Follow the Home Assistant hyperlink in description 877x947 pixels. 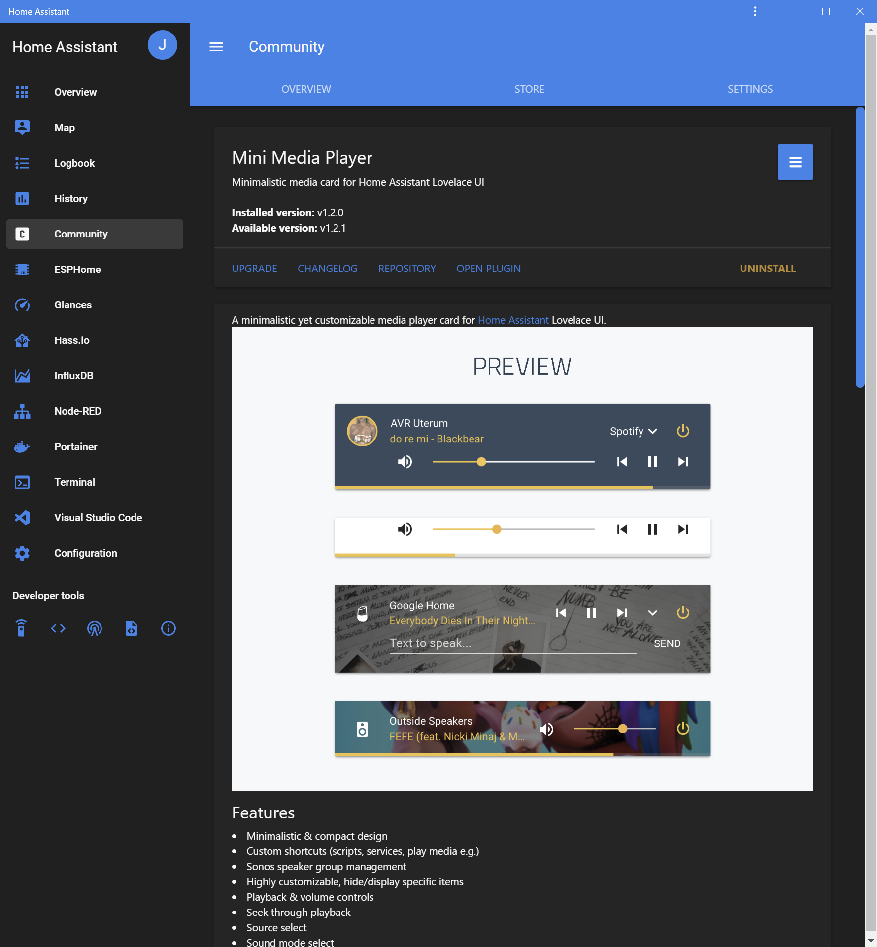[x=513, y=320]
